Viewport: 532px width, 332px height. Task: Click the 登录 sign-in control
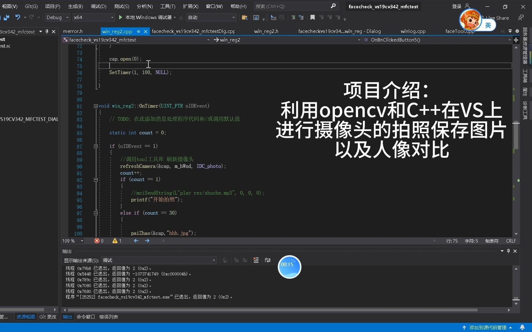pyautogui.click(x=456, y=6)
